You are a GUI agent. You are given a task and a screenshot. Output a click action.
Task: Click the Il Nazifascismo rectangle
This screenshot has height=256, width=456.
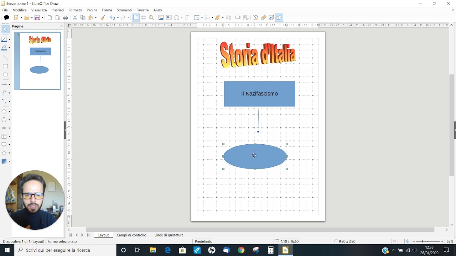259,94
